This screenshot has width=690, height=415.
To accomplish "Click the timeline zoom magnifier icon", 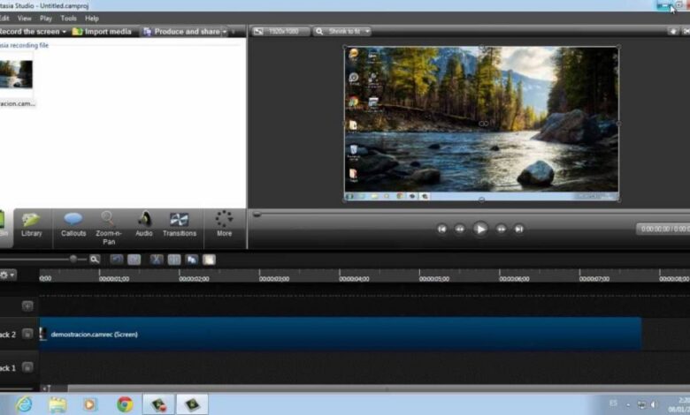I will [95, 260].
